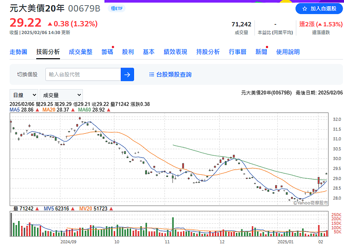Open the 使用說明 tab
The image size is (344, 244).
[x=288, y=52]
